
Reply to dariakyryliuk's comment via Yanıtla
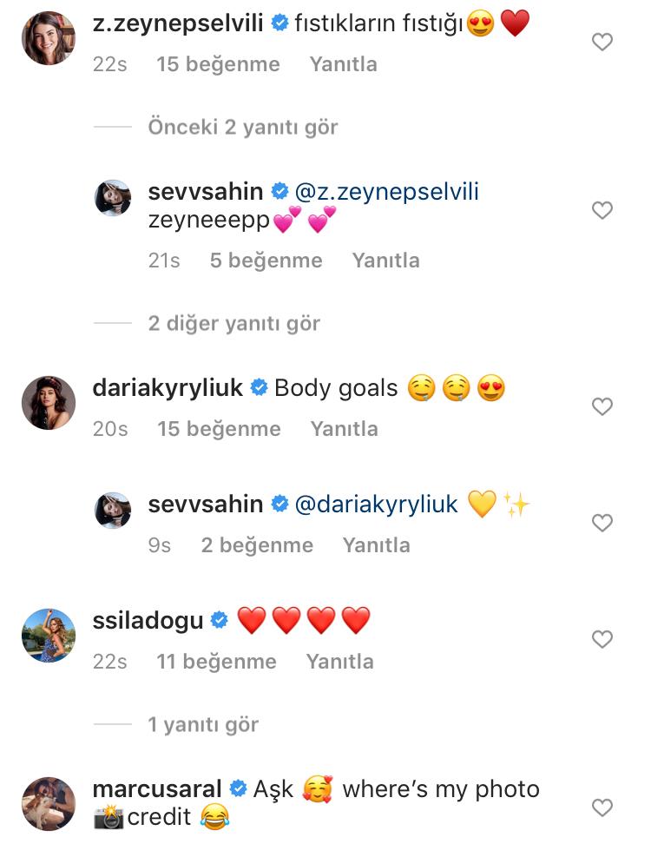point(345,429)
